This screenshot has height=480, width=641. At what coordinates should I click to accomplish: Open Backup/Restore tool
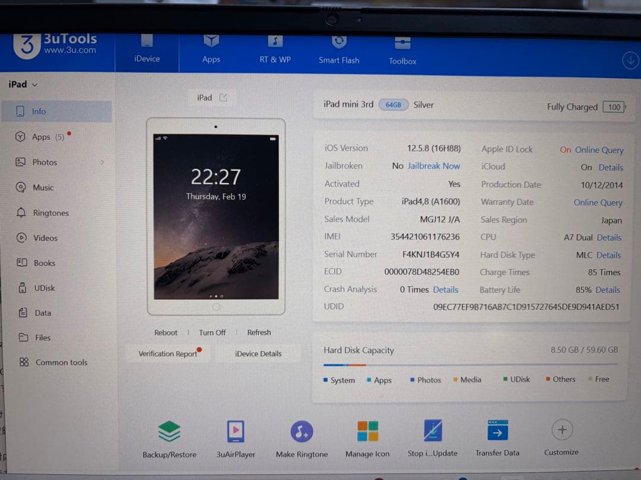point(169,439)
